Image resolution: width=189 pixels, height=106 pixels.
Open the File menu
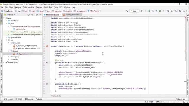[x=2, y=7]
